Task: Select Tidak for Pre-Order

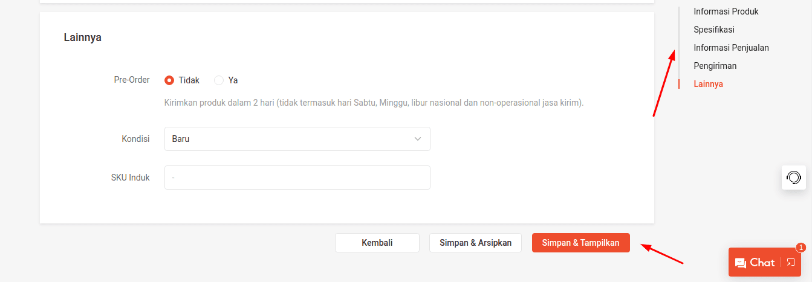Action: pyautogui.click(x=169, y=80)
